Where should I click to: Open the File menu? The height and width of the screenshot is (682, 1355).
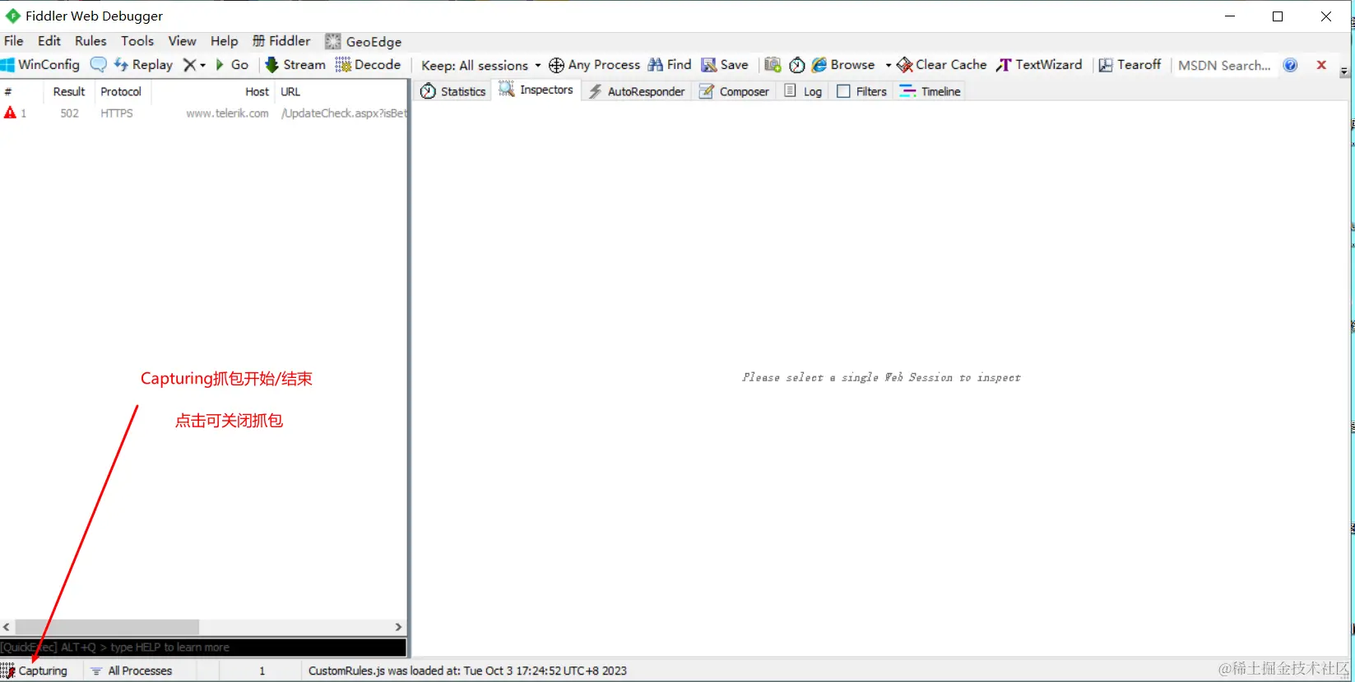click(x=14, y=41)
